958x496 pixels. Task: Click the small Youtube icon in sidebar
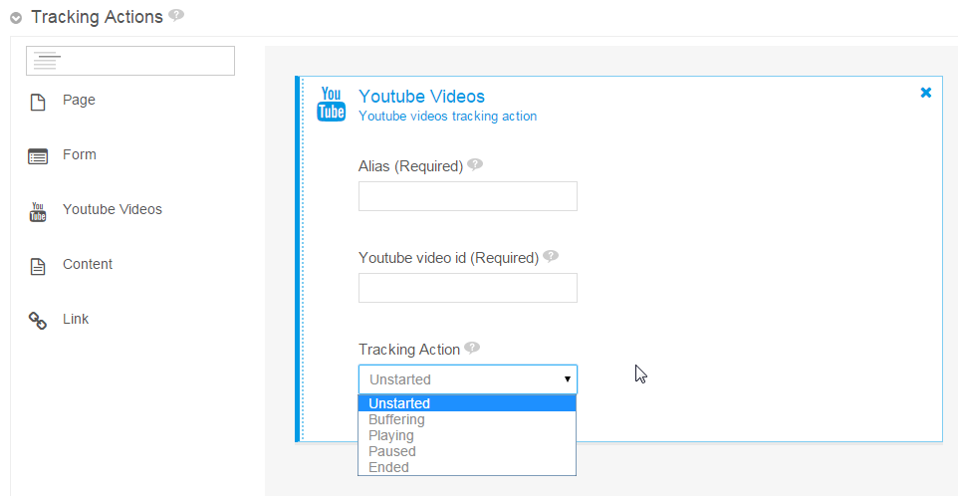[38, 212]
